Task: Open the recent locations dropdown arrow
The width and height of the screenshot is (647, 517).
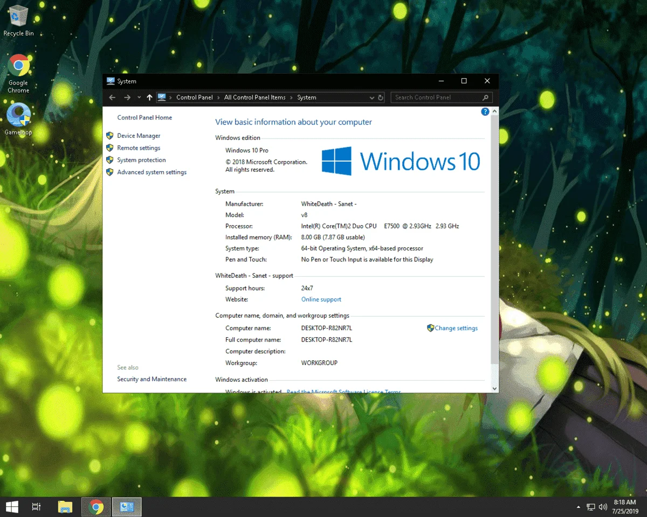Action: click(x=139, y=97)
